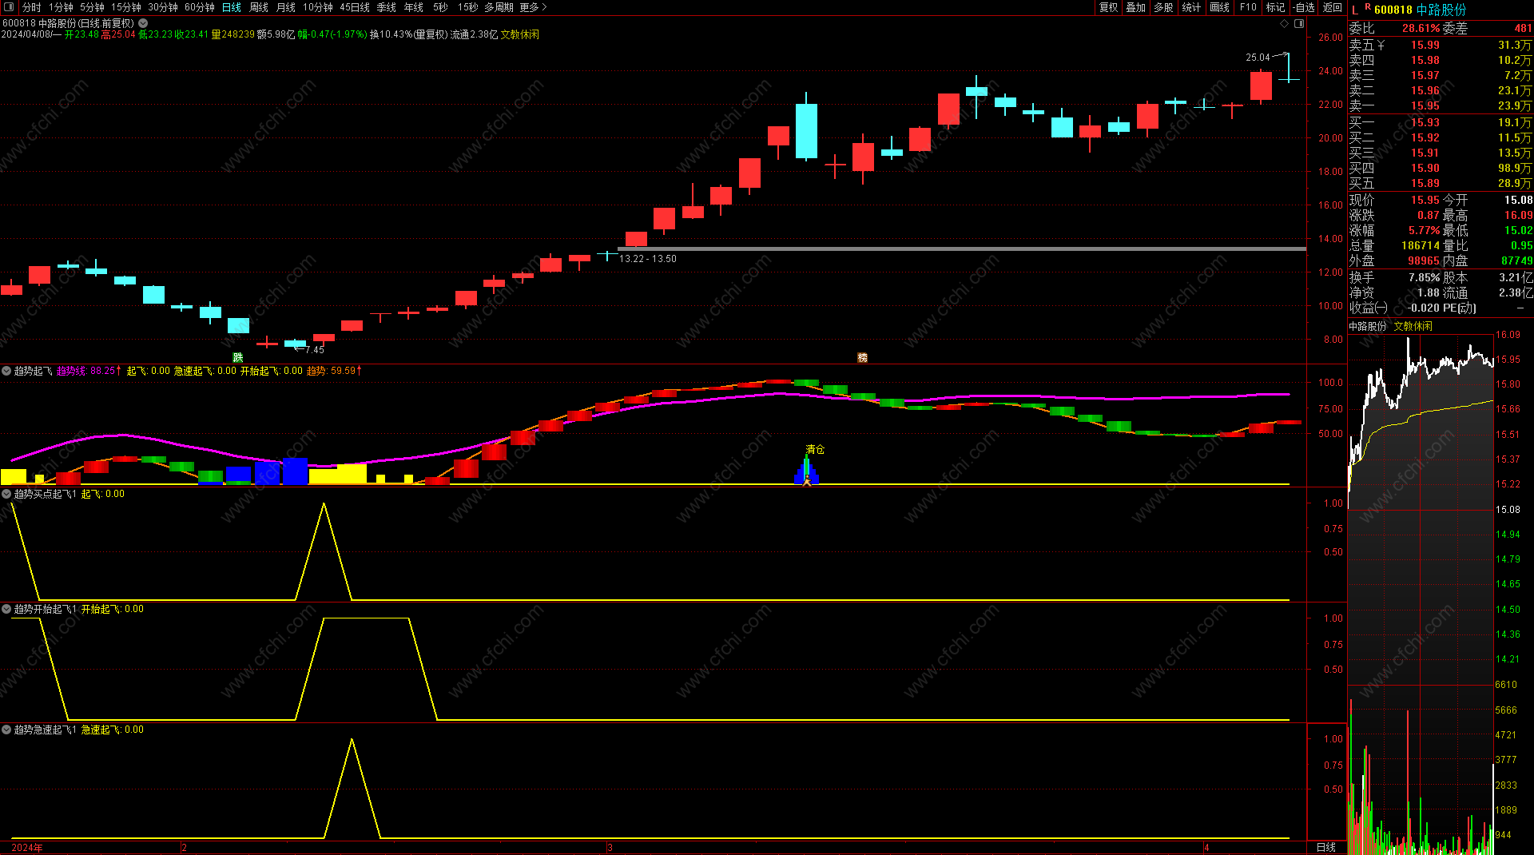Click the ¥ icon next to 卖五
The width and height of the screenshot is (1534, 855).
(x=1381, y=46)
